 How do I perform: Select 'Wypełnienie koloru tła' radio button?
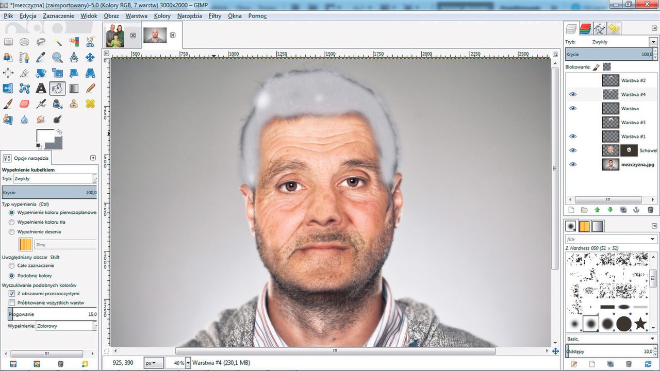point(11,222)
